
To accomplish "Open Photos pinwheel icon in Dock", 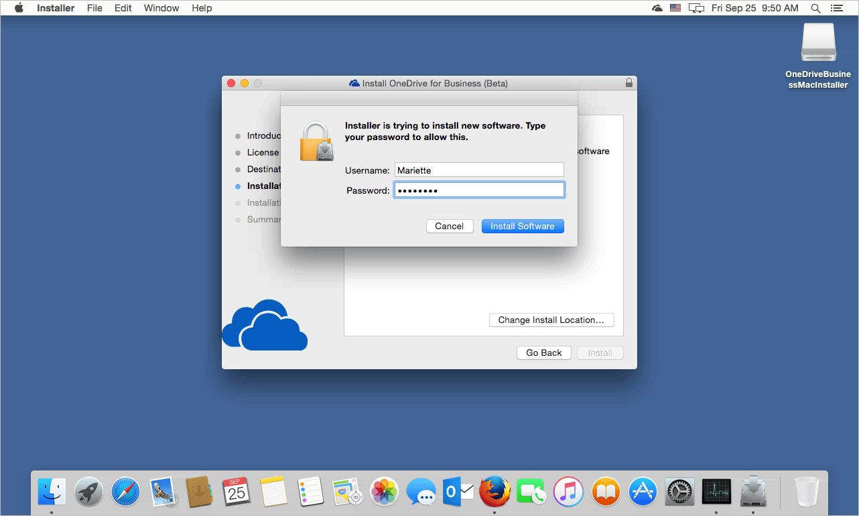I will pyautogui.click(x=385, y=493).
